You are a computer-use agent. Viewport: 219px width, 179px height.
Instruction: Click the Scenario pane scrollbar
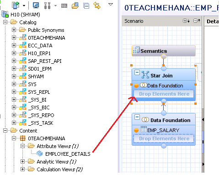[x=203, y=142]
